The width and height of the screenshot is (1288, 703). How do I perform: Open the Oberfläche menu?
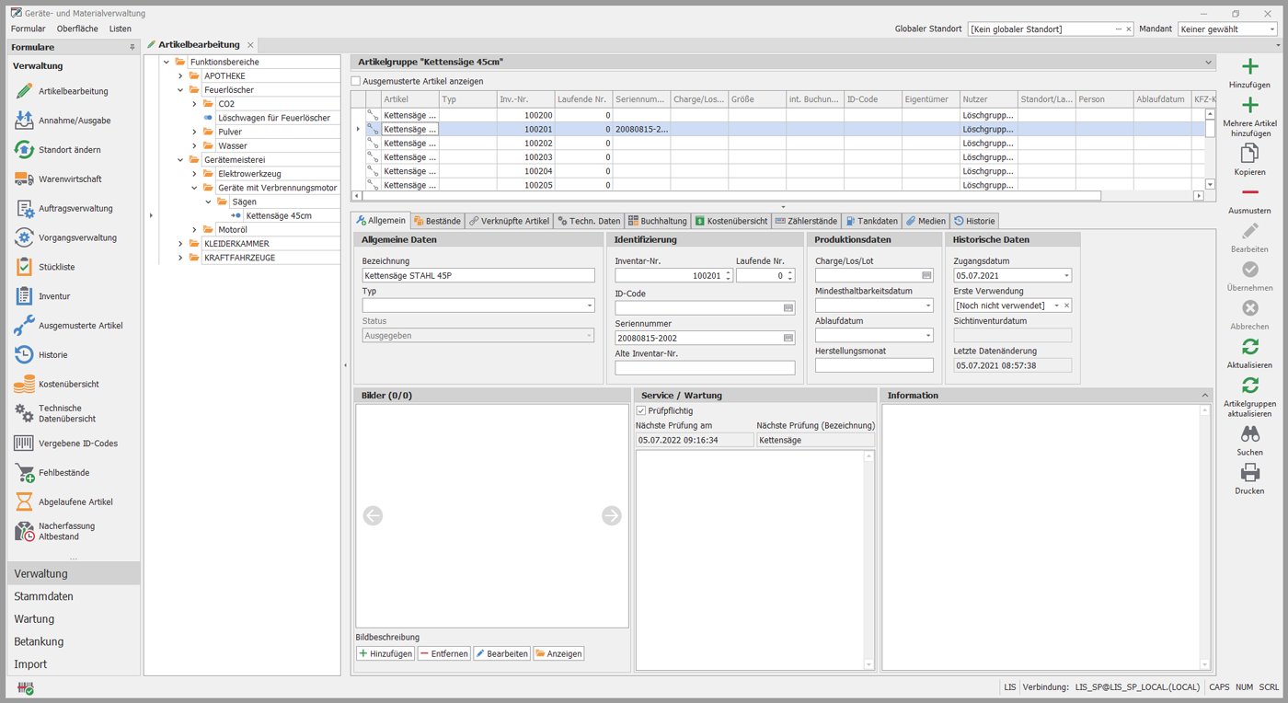(77, 29)
